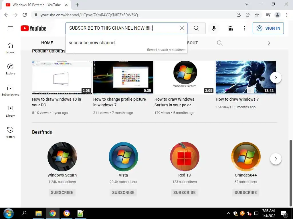
Task: Open Windows Saturn channel avatar
Action: coord(62,157)
